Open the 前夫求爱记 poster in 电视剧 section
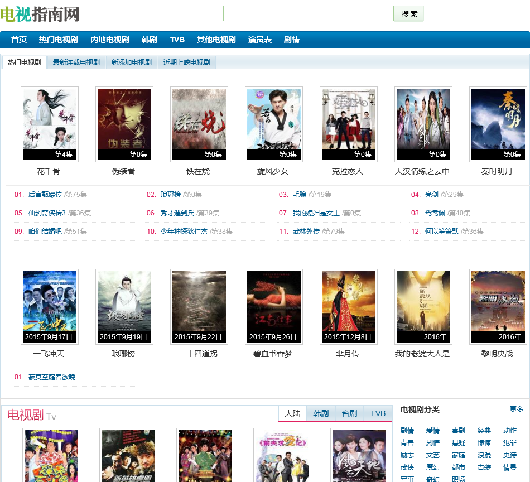Screen dimensions: 530x482 coord(282,455)
